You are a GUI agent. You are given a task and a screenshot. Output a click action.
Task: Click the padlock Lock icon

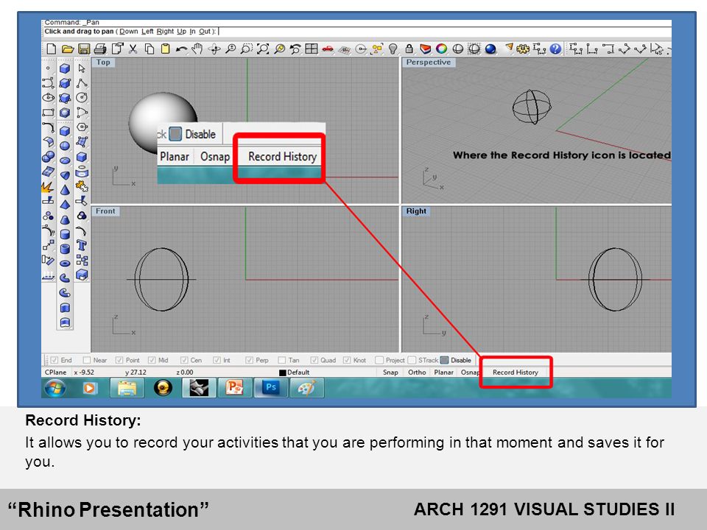pos(409,49)
